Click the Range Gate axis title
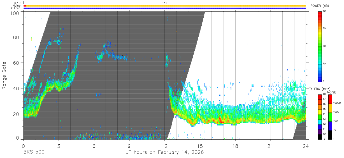Image resolution: width=344 pixels, height=158 pixels. click(4, 75)
